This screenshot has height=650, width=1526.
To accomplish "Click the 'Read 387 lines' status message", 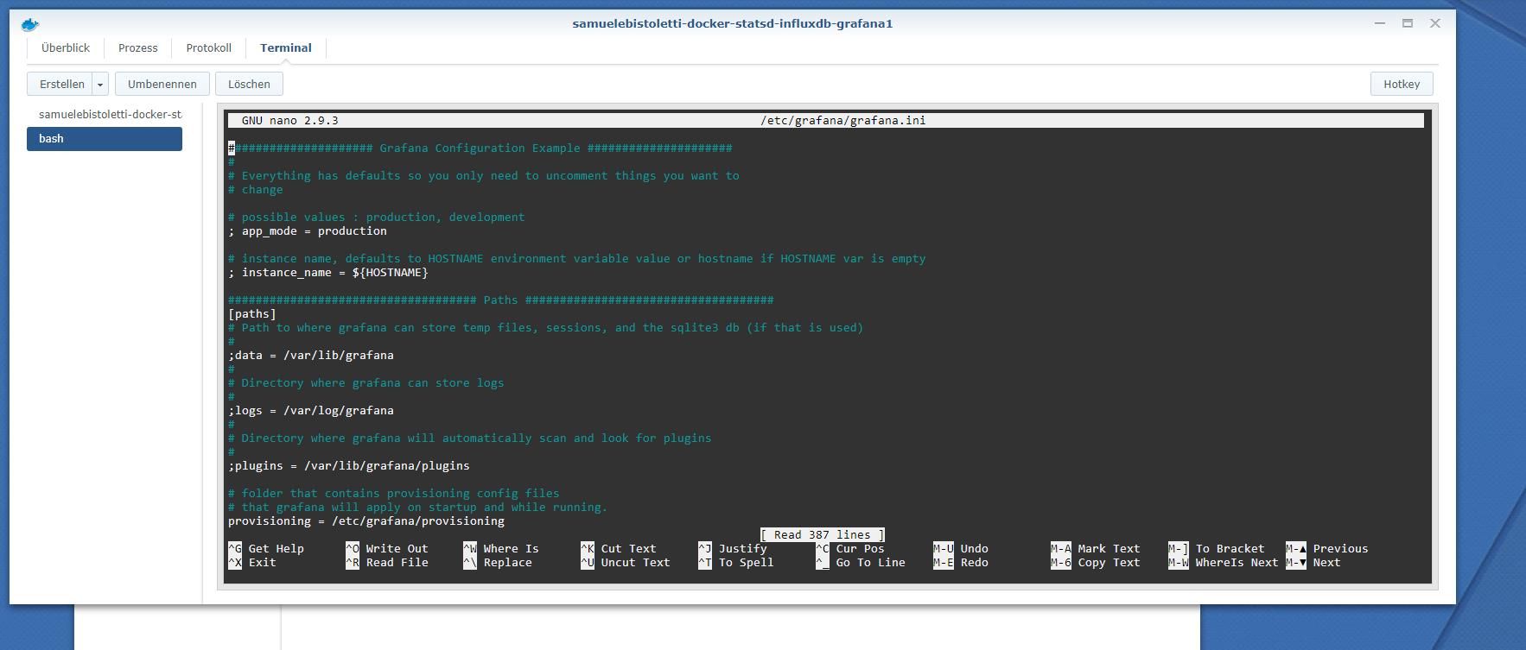I will [823, 535].
